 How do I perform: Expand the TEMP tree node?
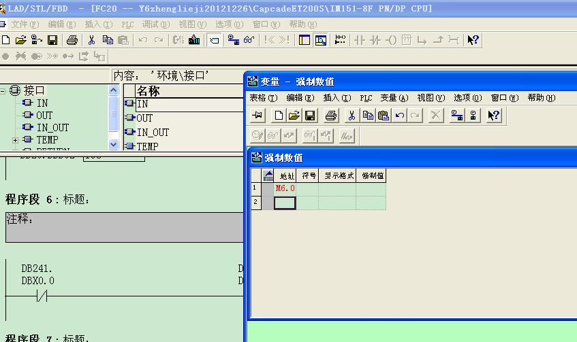pyautogui.click(x=15, y=140)
